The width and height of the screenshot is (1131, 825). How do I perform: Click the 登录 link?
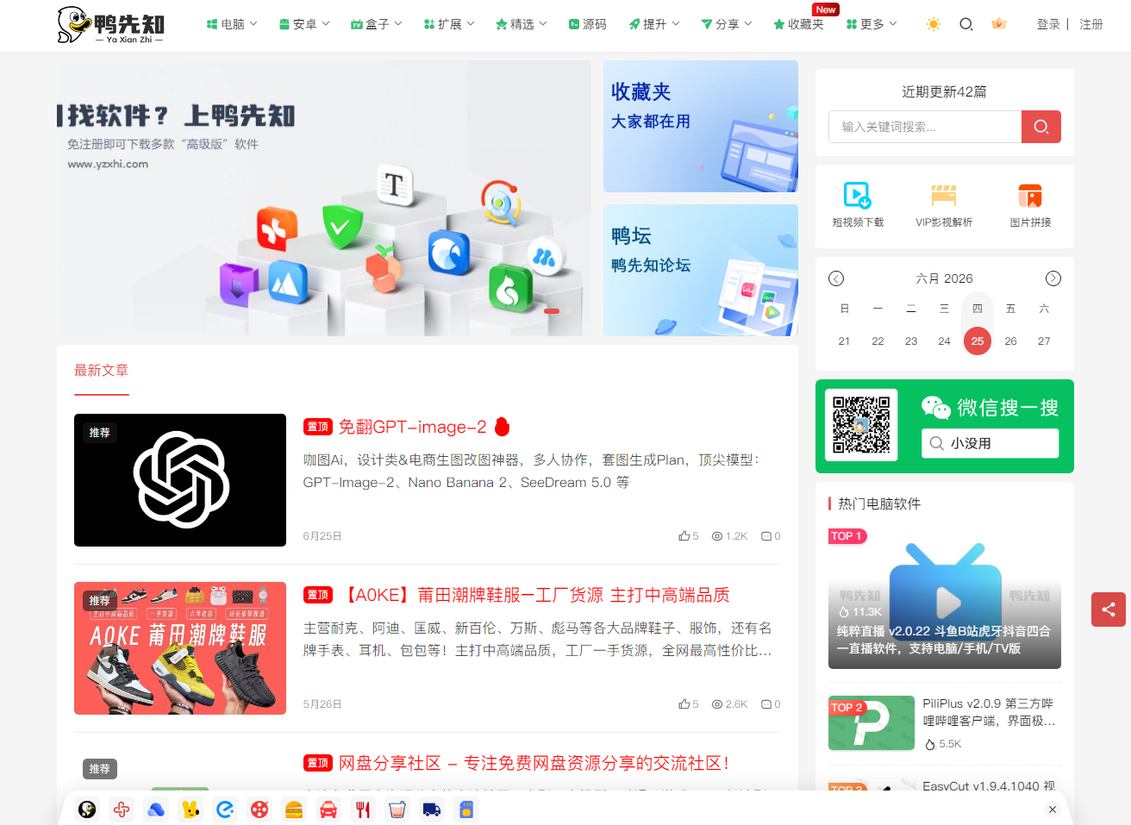[1048, 24]
